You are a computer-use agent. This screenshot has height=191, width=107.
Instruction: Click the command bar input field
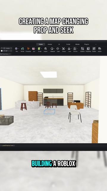pyautogui.click(x=53, y=145)
